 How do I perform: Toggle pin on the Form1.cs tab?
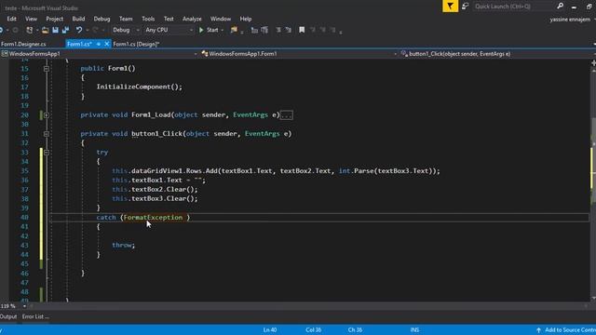click(x=99, y=44)
